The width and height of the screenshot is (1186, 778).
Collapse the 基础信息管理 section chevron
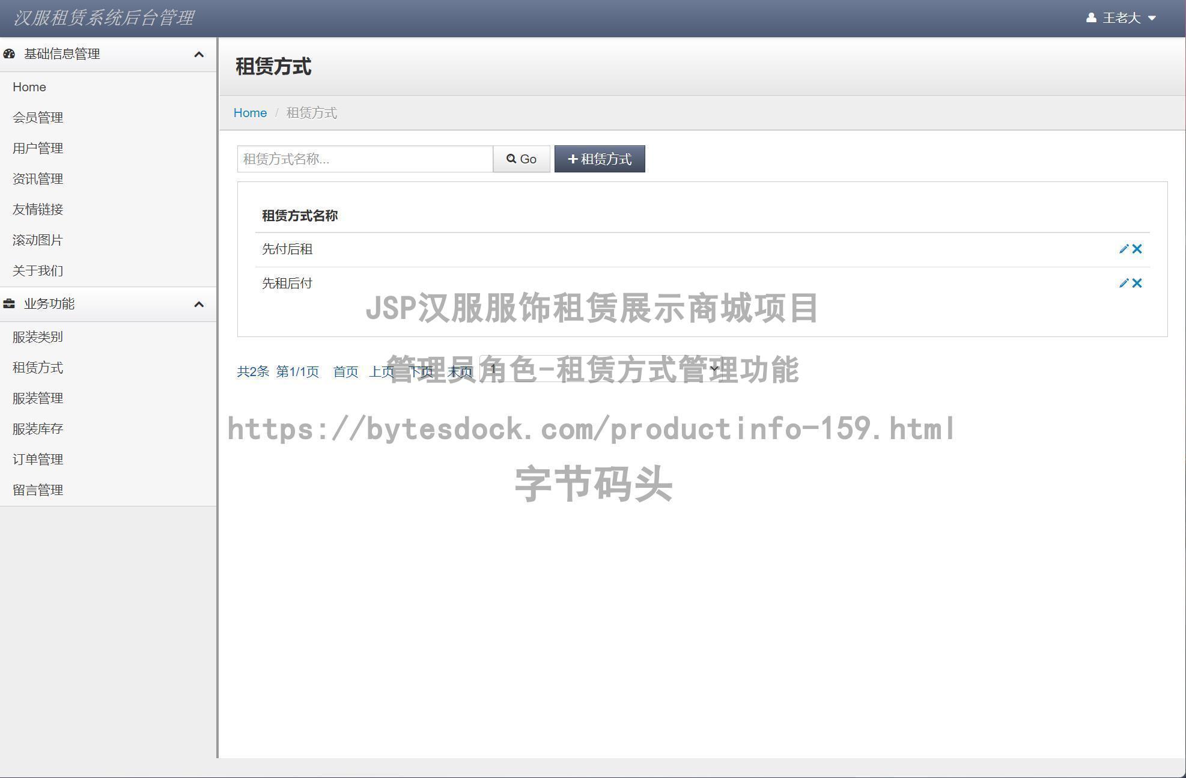pos(199,55)
